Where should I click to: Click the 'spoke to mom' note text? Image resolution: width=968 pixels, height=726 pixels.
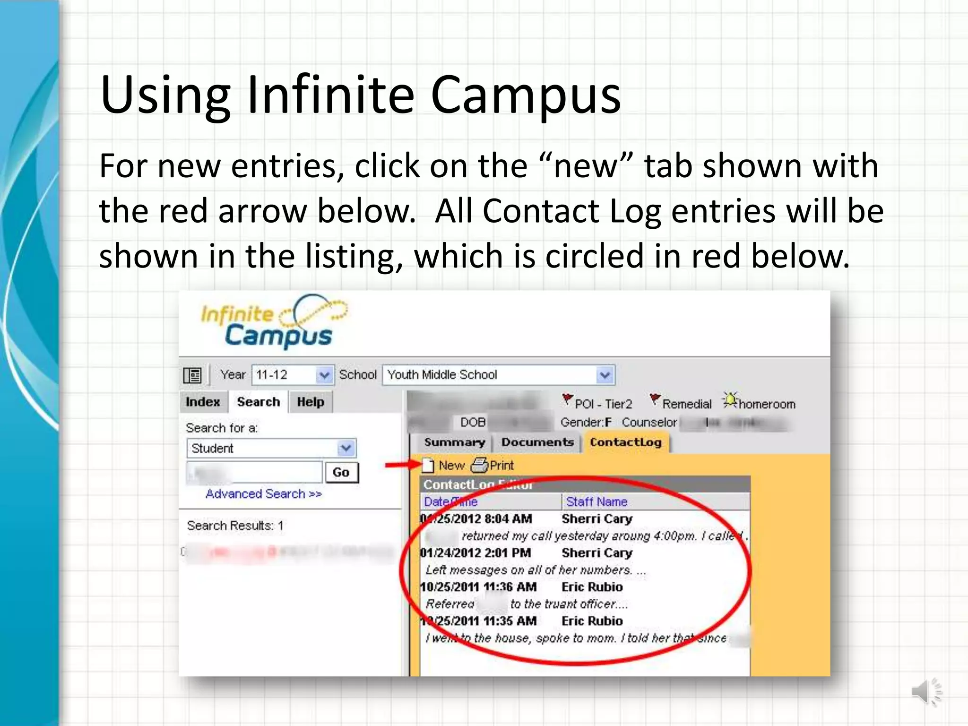[575, 638]
